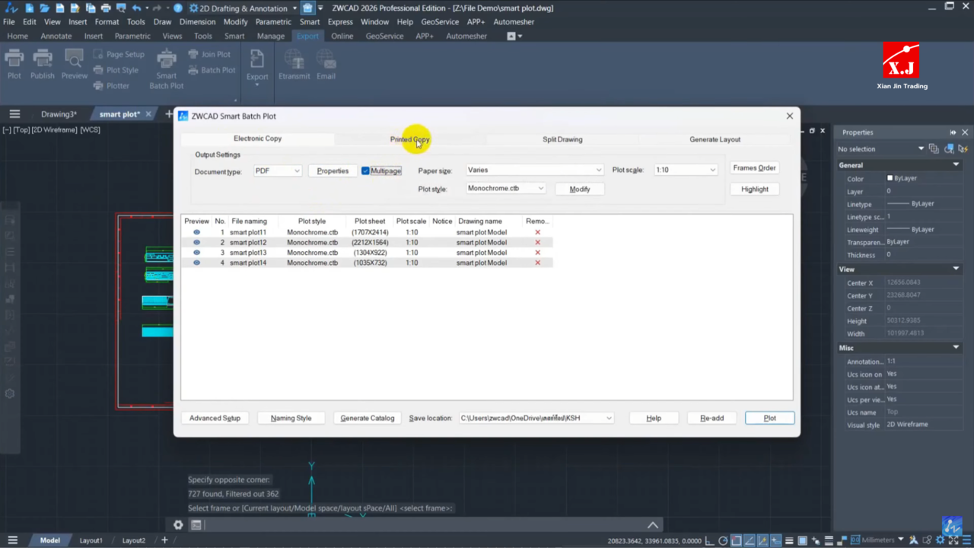
Task: Toggle preview eye for smart plot11
Action: pos(196,232)
